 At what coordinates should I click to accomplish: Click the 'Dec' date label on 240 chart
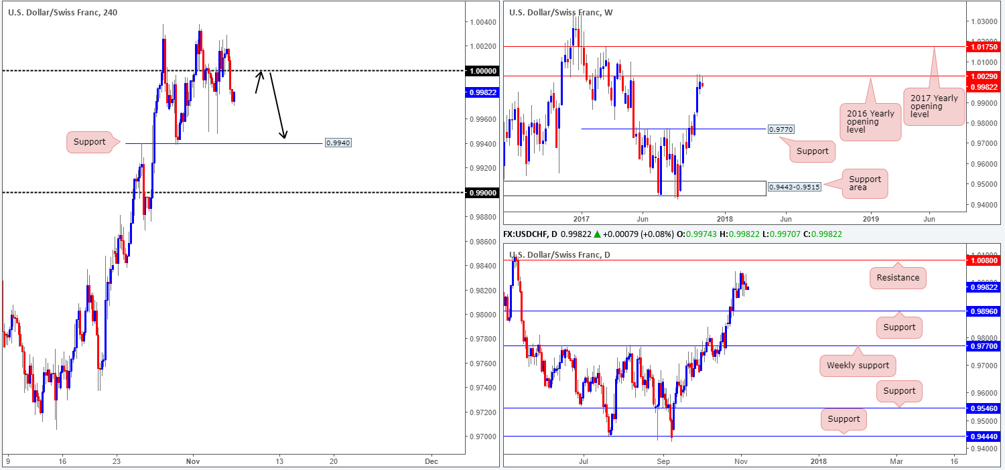(431, 461)
